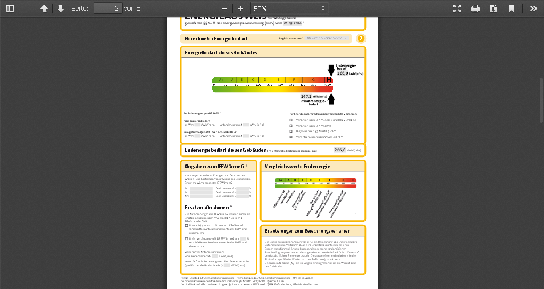Toggle the sidebar panel

(x=10, y=9)
